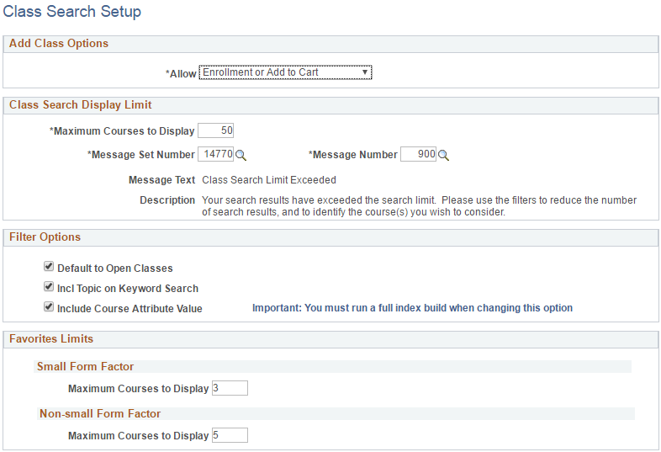This screenshot has width=661, height=452.
Task: Select Small Form Factor maximum courses field
Action: coord(230,388)
